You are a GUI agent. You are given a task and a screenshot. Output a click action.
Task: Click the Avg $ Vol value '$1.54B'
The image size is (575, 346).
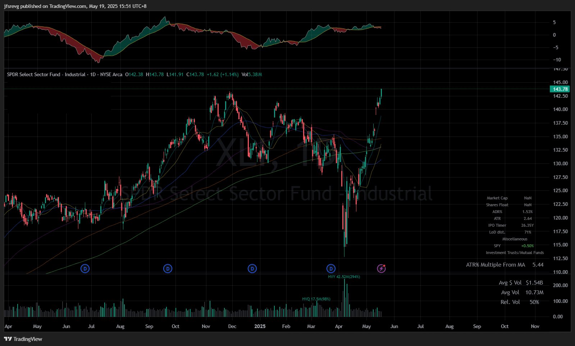click(x=534, y=283)
